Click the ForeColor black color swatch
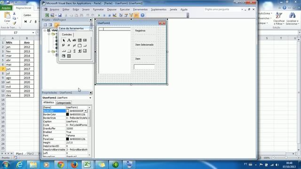Screen dimensions: 301x169 pos(68,139)
